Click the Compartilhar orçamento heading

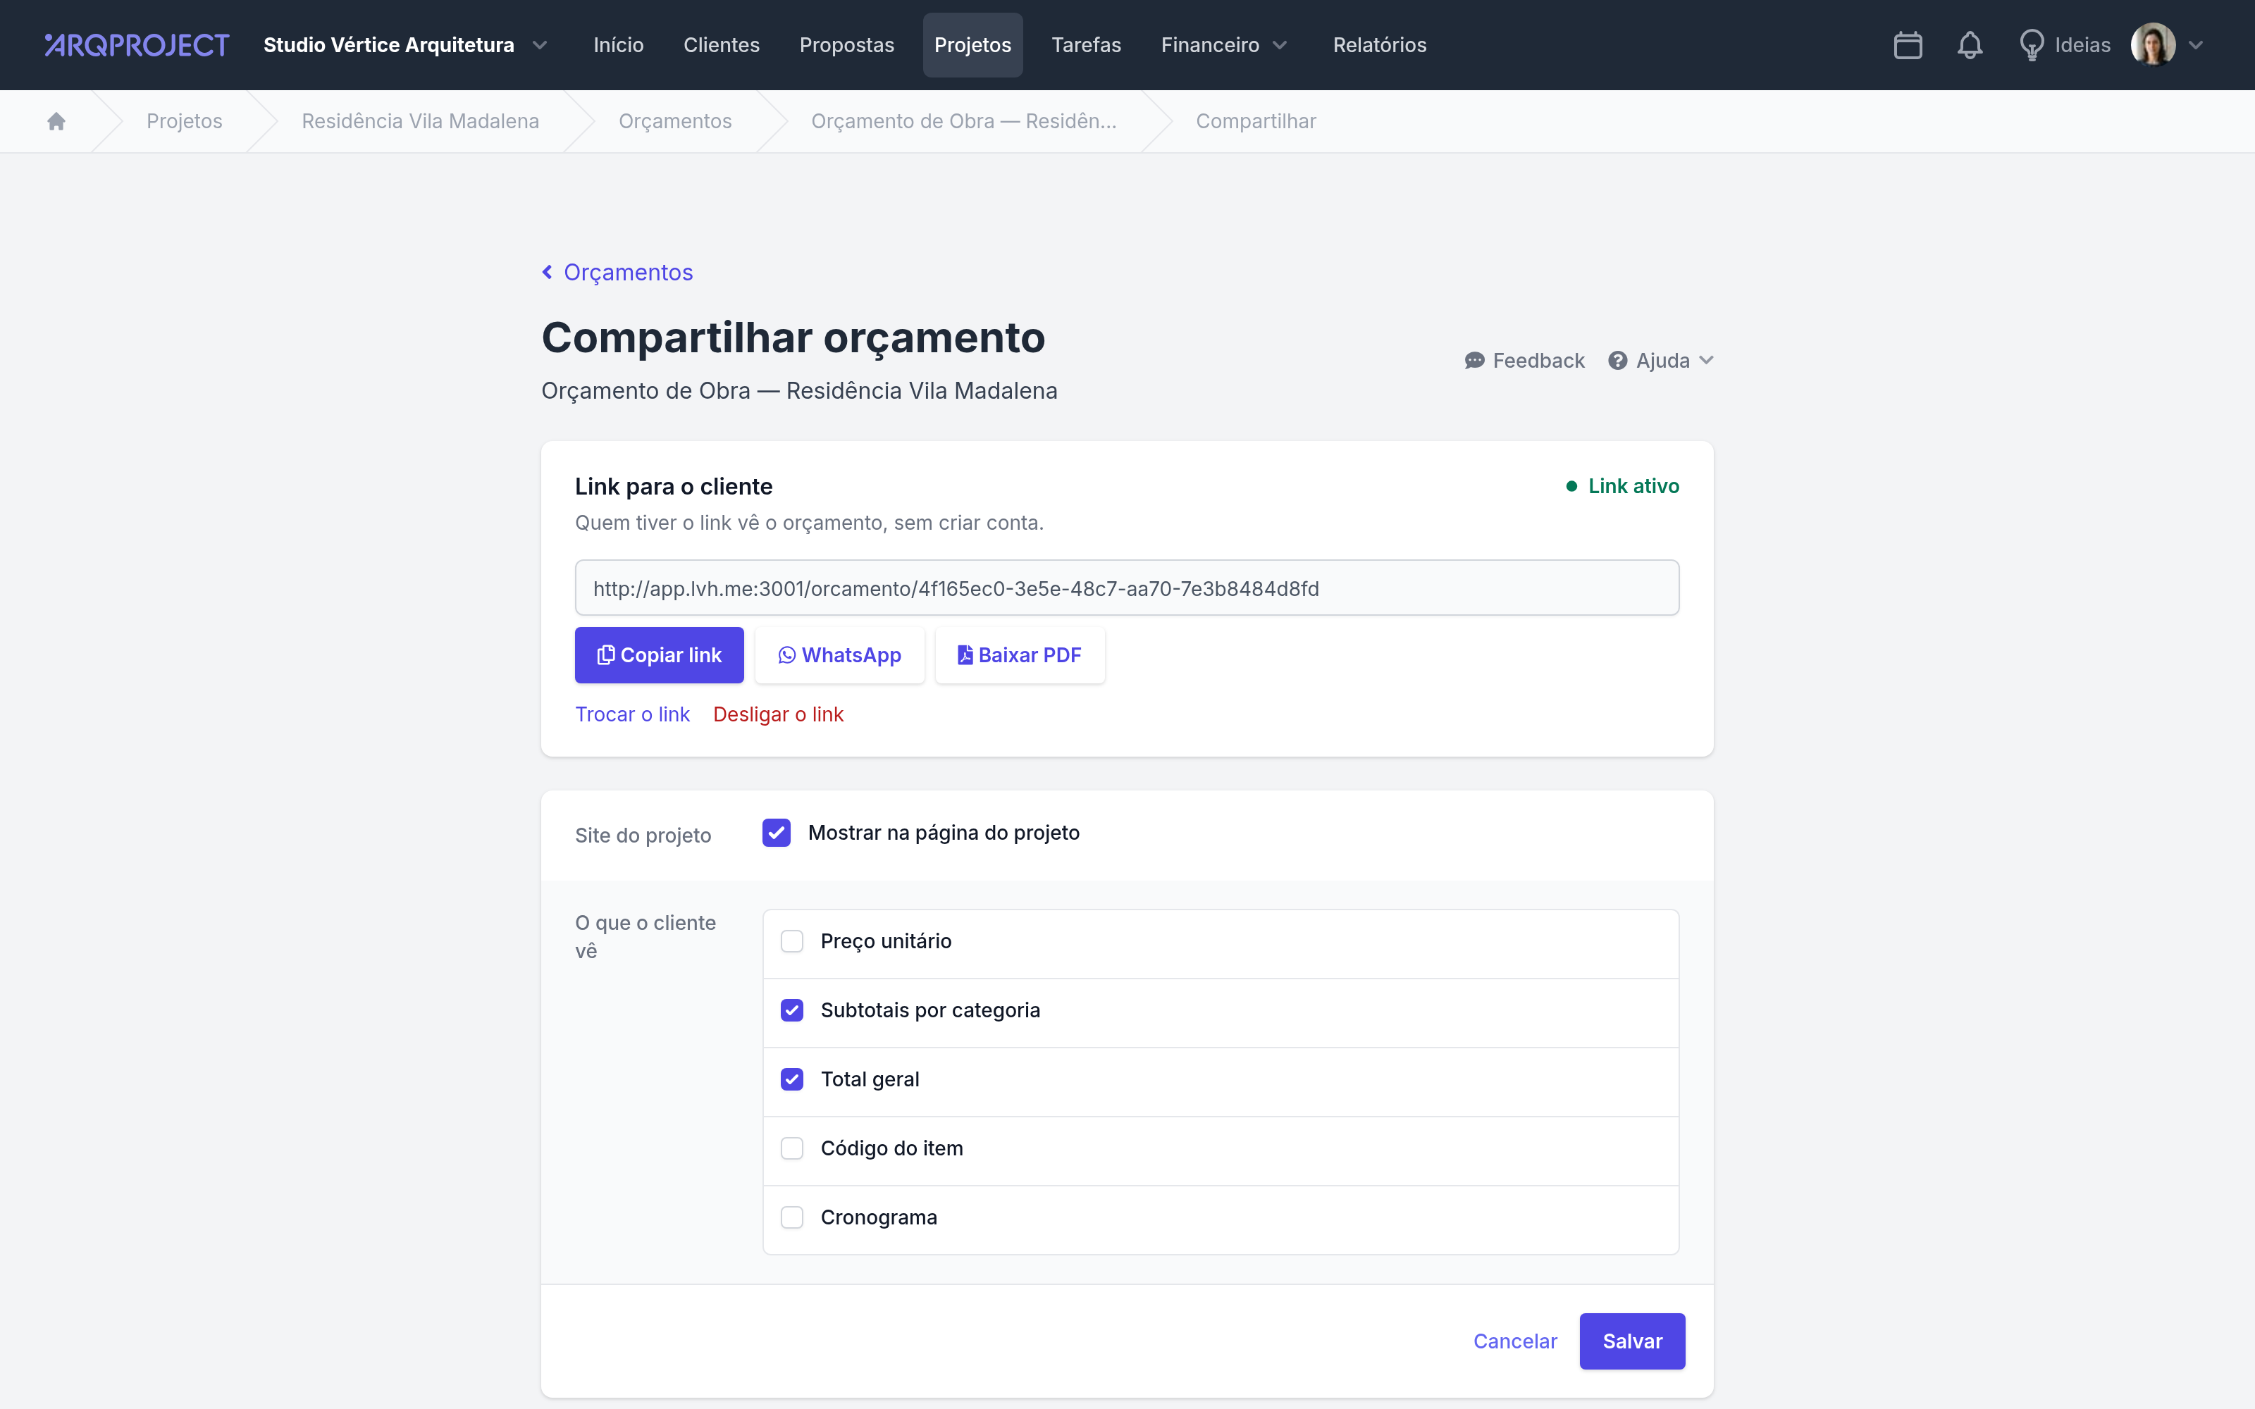793,337
